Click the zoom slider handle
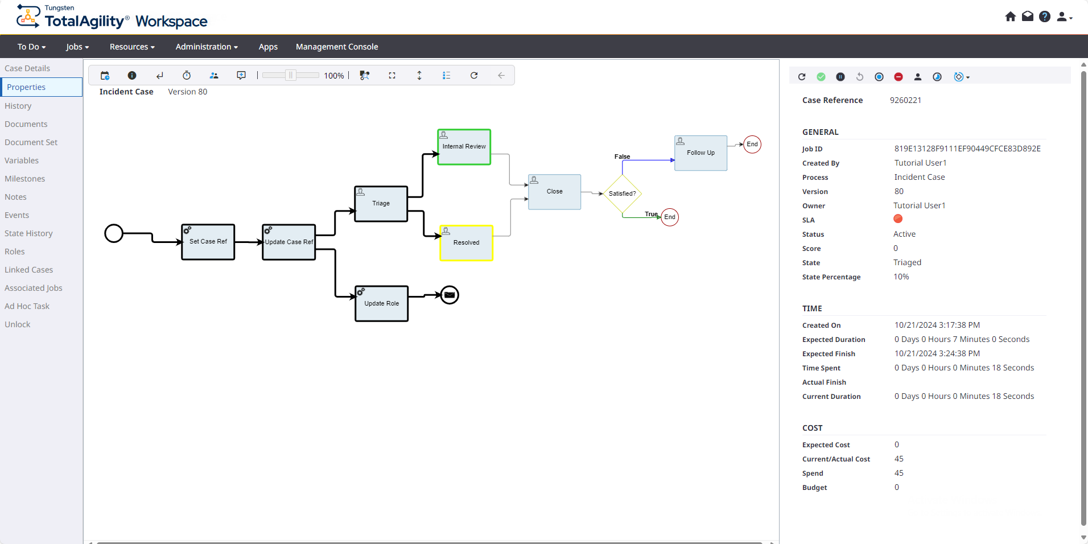 [x=291, y=76]
